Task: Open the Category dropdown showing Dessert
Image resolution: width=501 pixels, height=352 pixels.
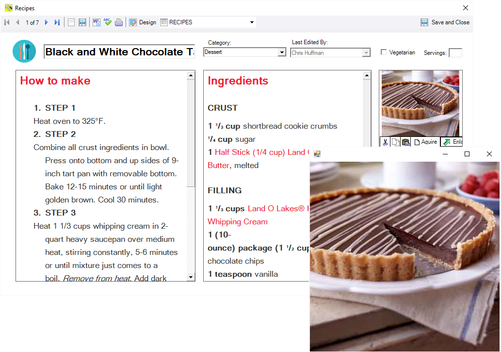Action: pos(281,52)
